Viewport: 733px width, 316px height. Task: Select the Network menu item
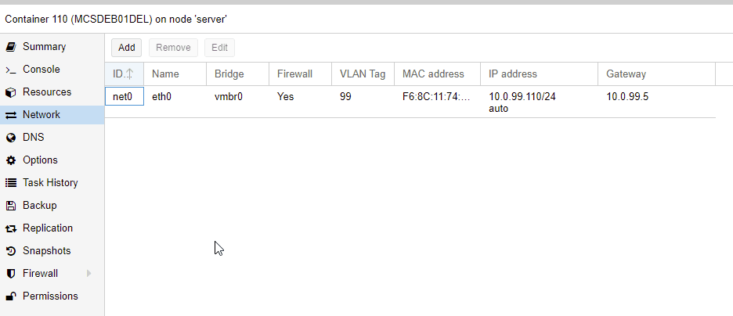pyautogui.click(x=52, y=115)
